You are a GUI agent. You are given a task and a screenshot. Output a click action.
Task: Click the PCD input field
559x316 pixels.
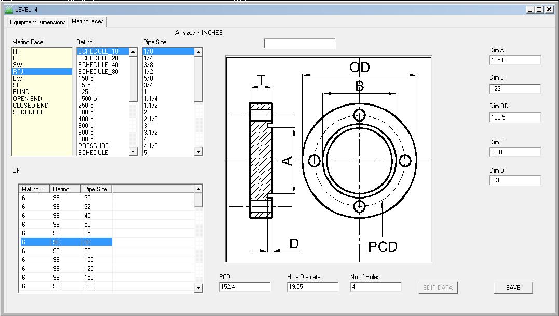[244, 287]
